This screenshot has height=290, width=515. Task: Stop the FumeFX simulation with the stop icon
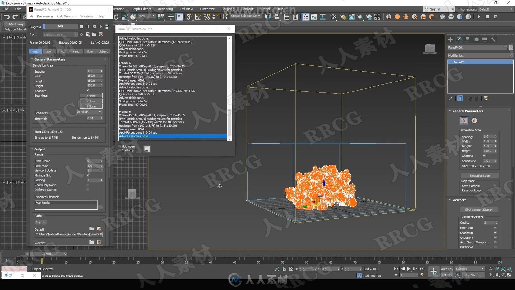coord(81,27)
